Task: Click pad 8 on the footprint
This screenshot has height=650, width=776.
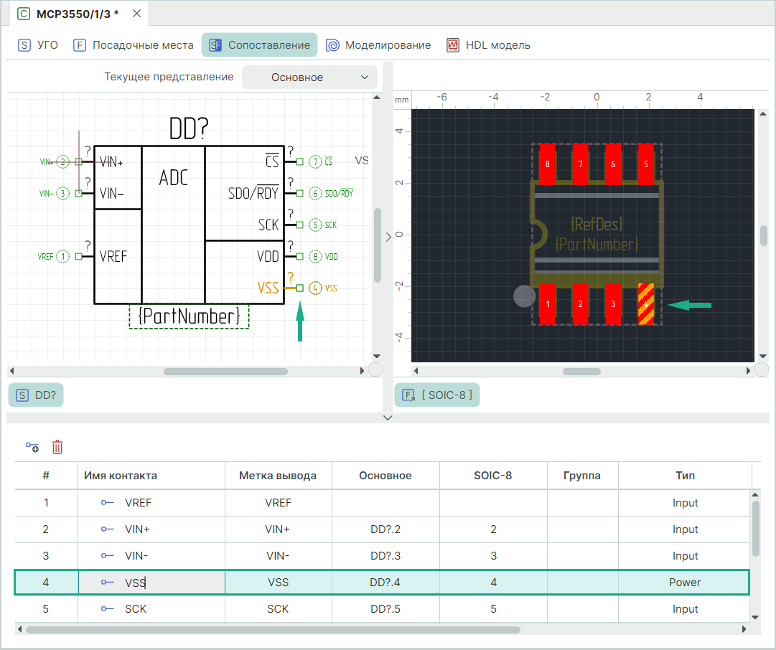Action: [x=548, y=164]
